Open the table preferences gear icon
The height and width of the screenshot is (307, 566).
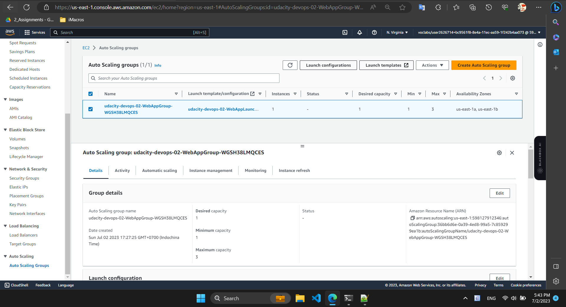click(513, 78)
